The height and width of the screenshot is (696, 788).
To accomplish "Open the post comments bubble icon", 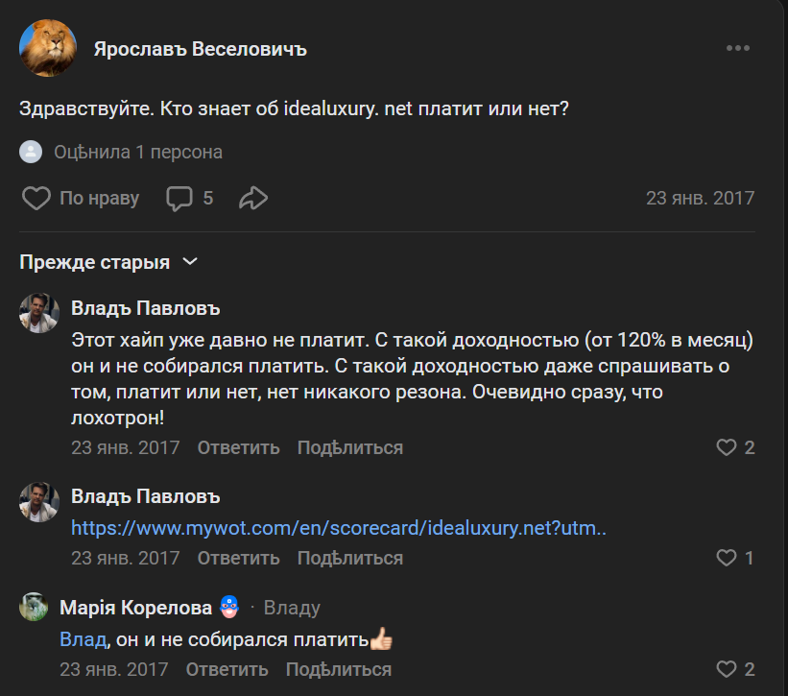I will coord(179,199).
